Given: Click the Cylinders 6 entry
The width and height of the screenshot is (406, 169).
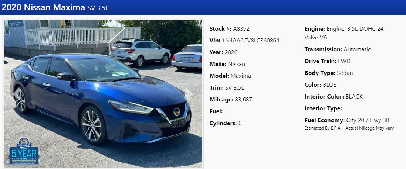Looking at the screenshot, I should point(226,123).
